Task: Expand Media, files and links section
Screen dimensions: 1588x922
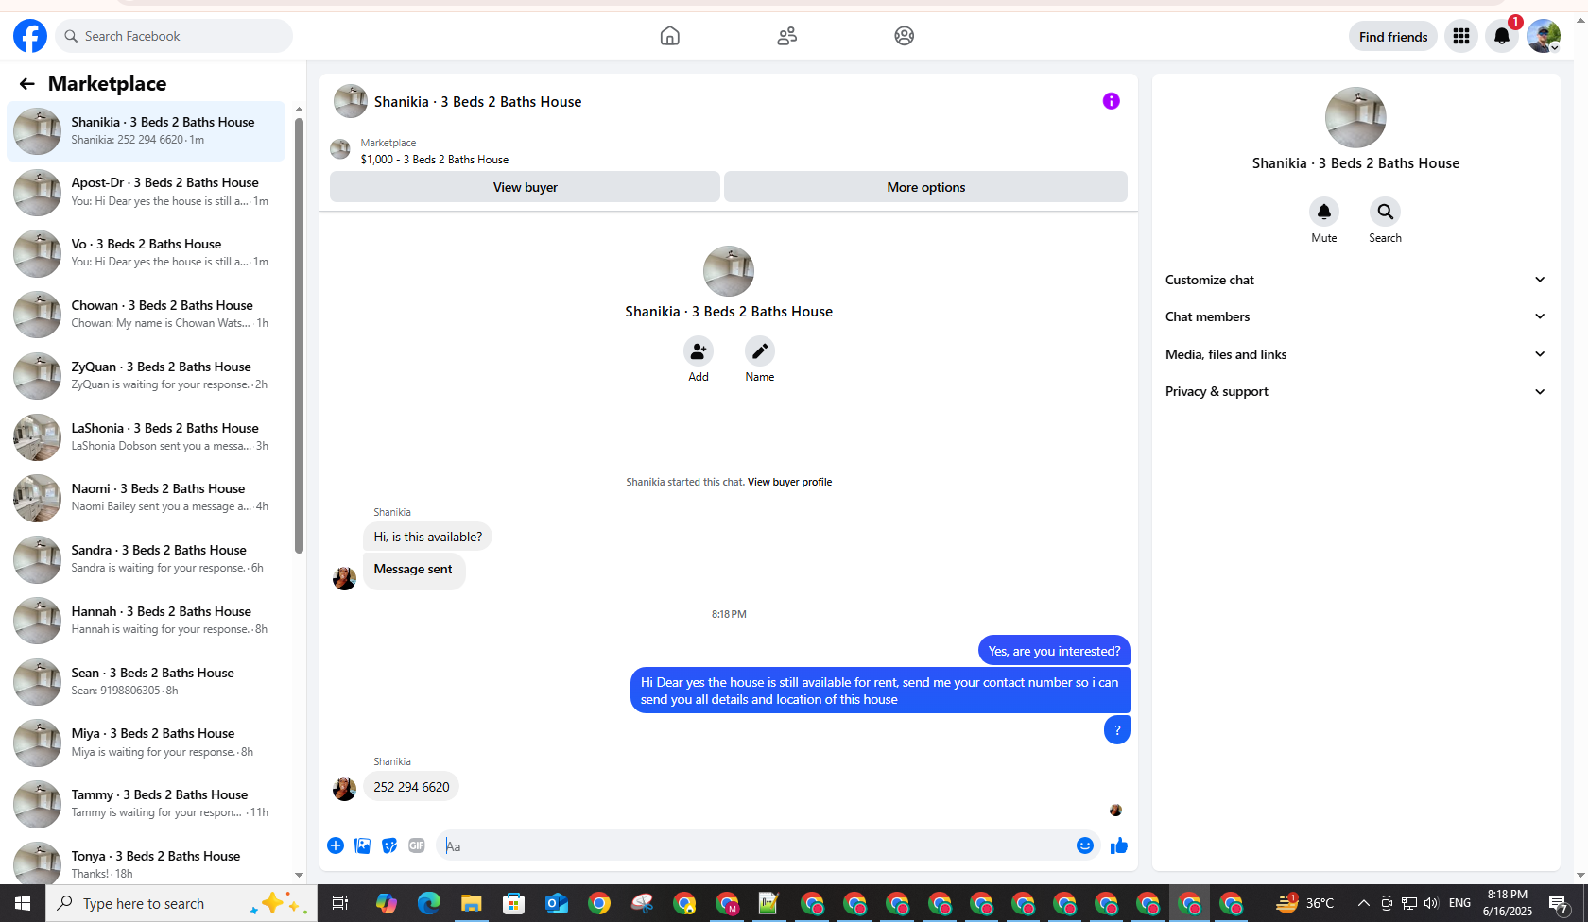Action: click(1355, 354)
